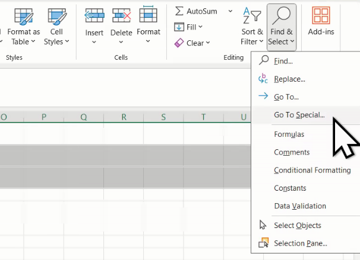Click the Format as Table icon
Screen dimensions: 360x260
pyautogui.click(x=24, y=15)
